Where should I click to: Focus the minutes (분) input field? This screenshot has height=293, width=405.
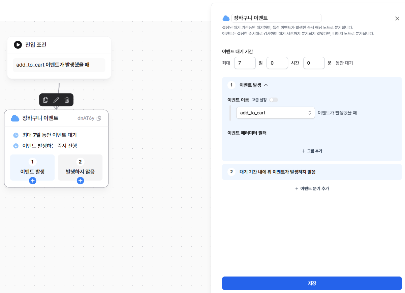pyautogui.click(x=314, y=63)
